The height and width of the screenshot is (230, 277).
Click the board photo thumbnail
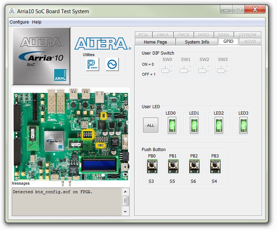point(71,137)
